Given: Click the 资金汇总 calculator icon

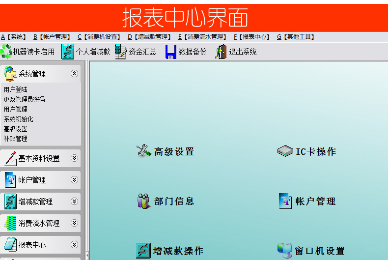Looking at the screenshot, I should (121, 51).
